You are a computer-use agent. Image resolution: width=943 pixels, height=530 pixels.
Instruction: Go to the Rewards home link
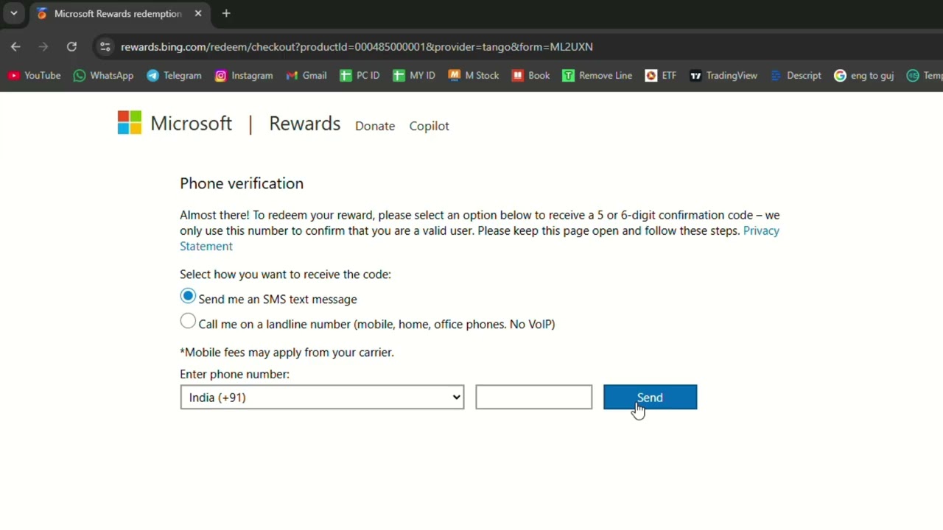pos(304,124)
